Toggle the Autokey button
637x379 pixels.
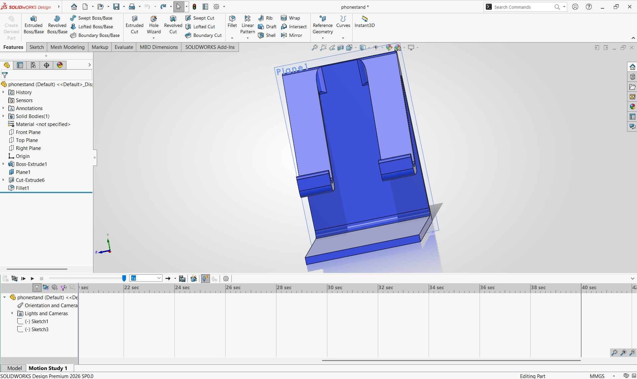[205, 279]
